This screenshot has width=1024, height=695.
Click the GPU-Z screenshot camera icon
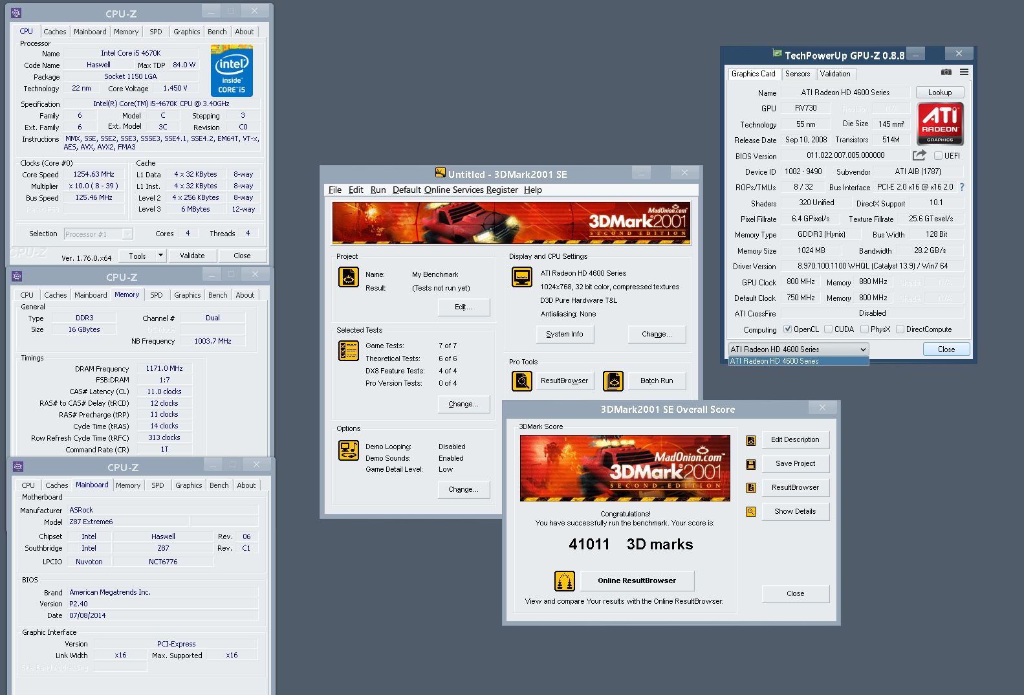click(946, 72)
